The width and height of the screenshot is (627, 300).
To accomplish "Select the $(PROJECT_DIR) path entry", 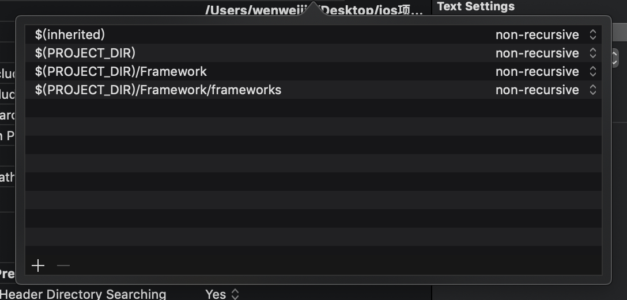I will [85, 53].
